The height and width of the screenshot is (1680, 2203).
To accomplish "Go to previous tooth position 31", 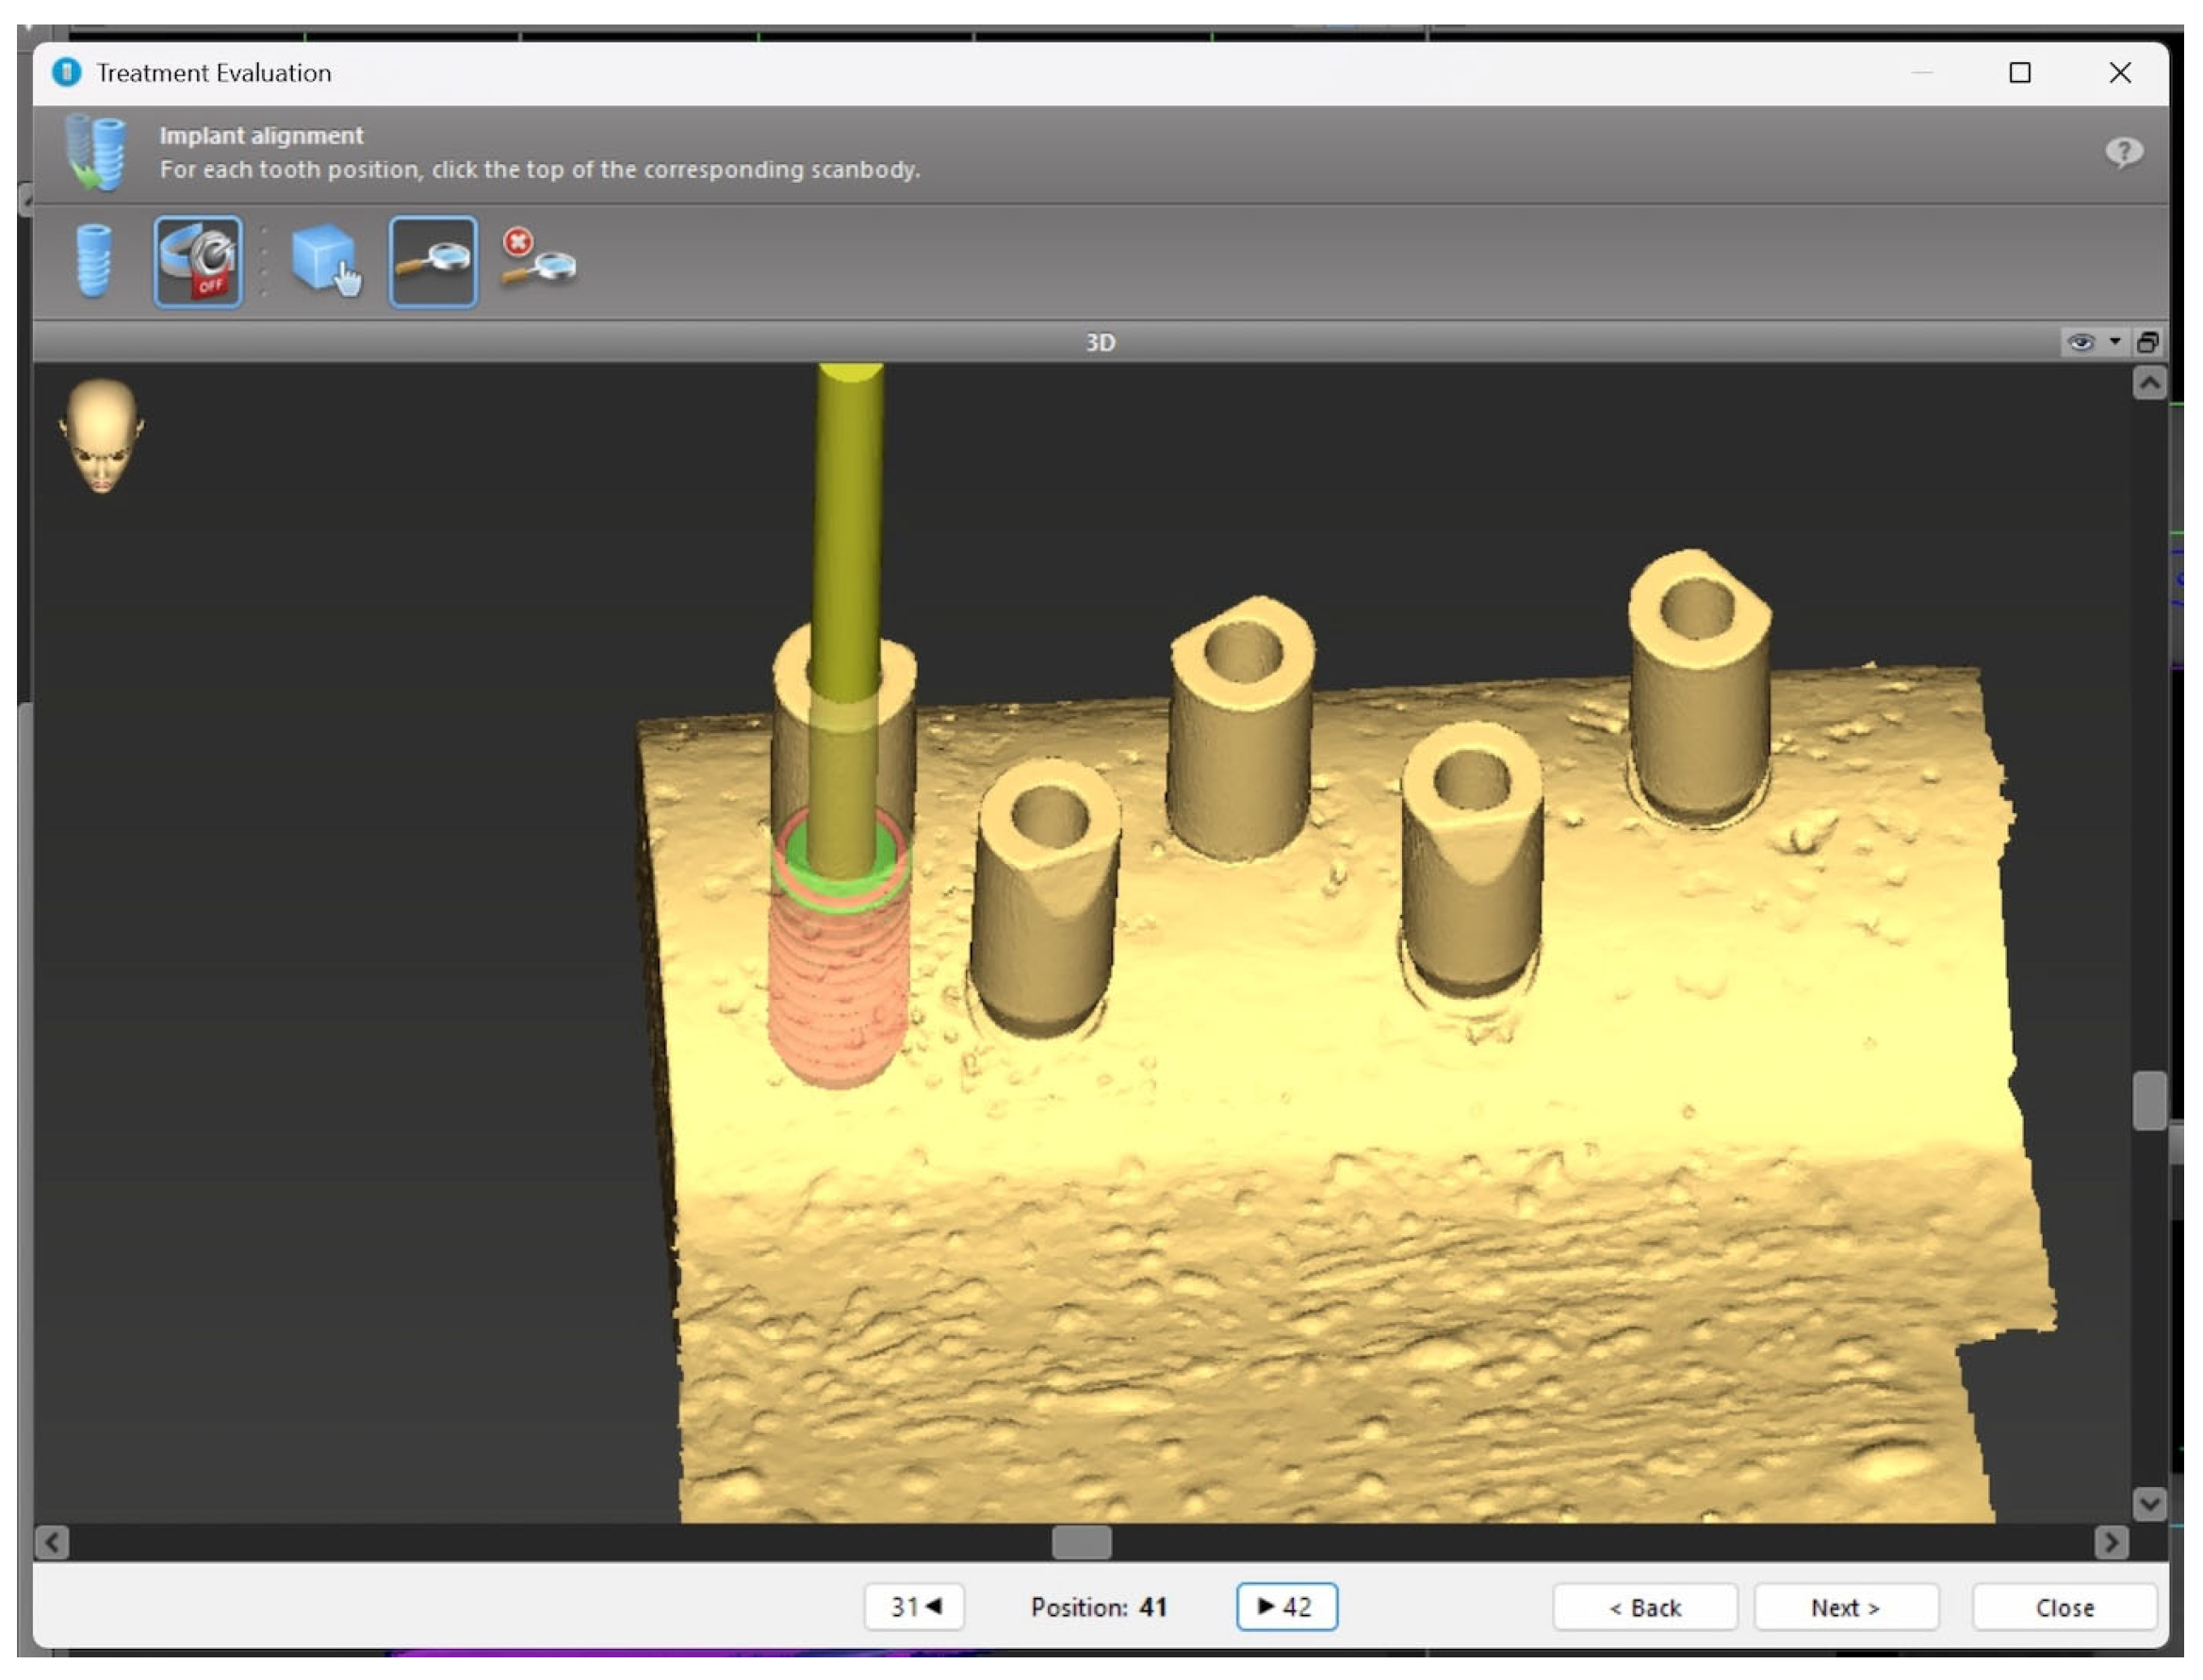I will [914, 1607].
